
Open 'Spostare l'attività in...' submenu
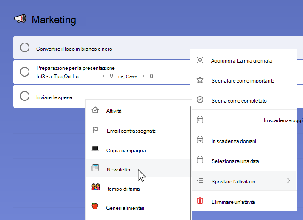(x=244, y=181)
